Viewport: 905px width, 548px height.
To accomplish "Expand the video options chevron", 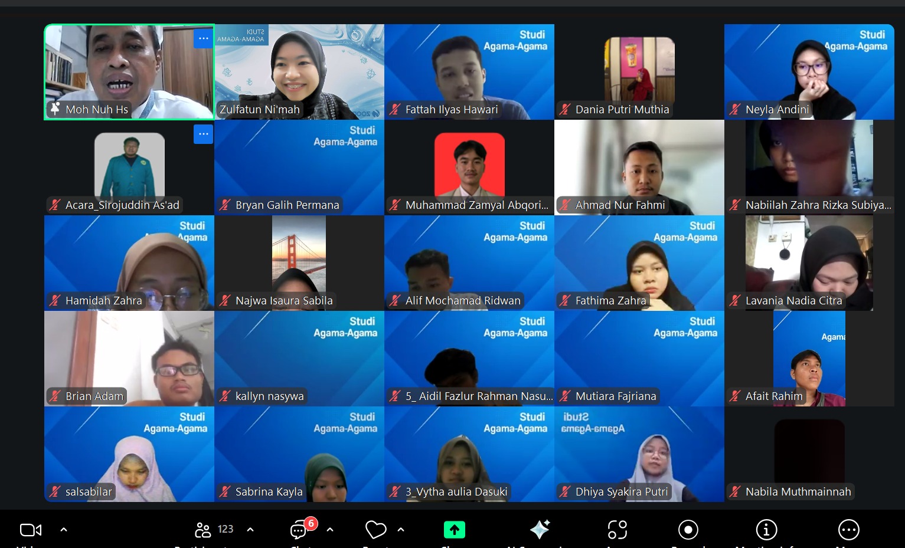I will (x=64, y=530).
